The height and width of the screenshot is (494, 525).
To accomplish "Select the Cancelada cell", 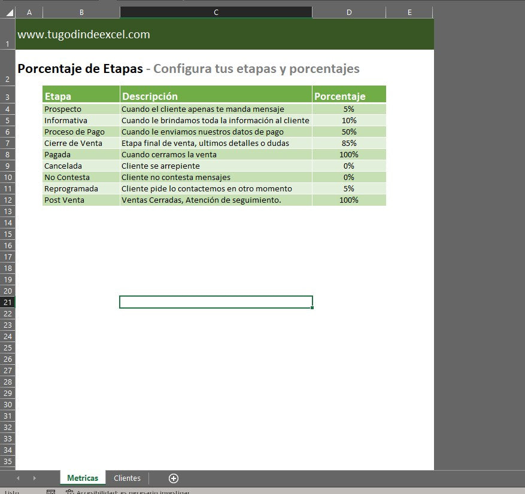I will [81, 166].
